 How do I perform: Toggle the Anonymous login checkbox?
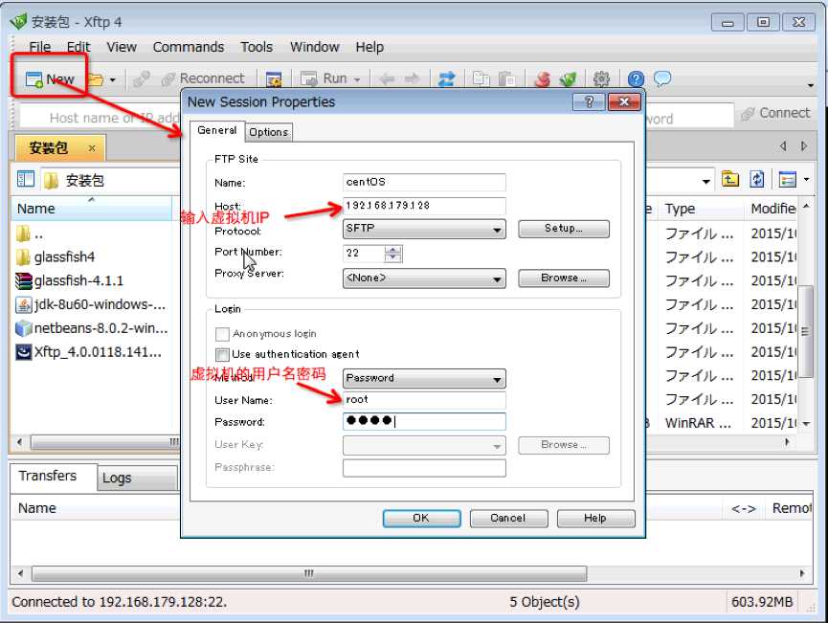[222, 334]
